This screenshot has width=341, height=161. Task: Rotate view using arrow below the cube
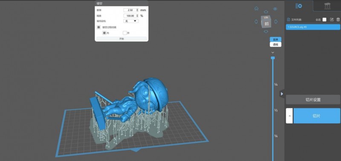266,31
